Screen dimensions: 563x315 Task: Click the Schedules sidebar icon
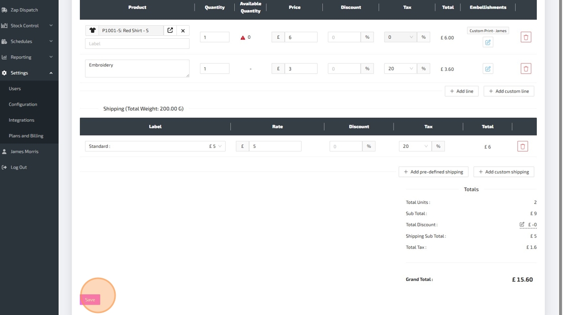pos(5,41)
